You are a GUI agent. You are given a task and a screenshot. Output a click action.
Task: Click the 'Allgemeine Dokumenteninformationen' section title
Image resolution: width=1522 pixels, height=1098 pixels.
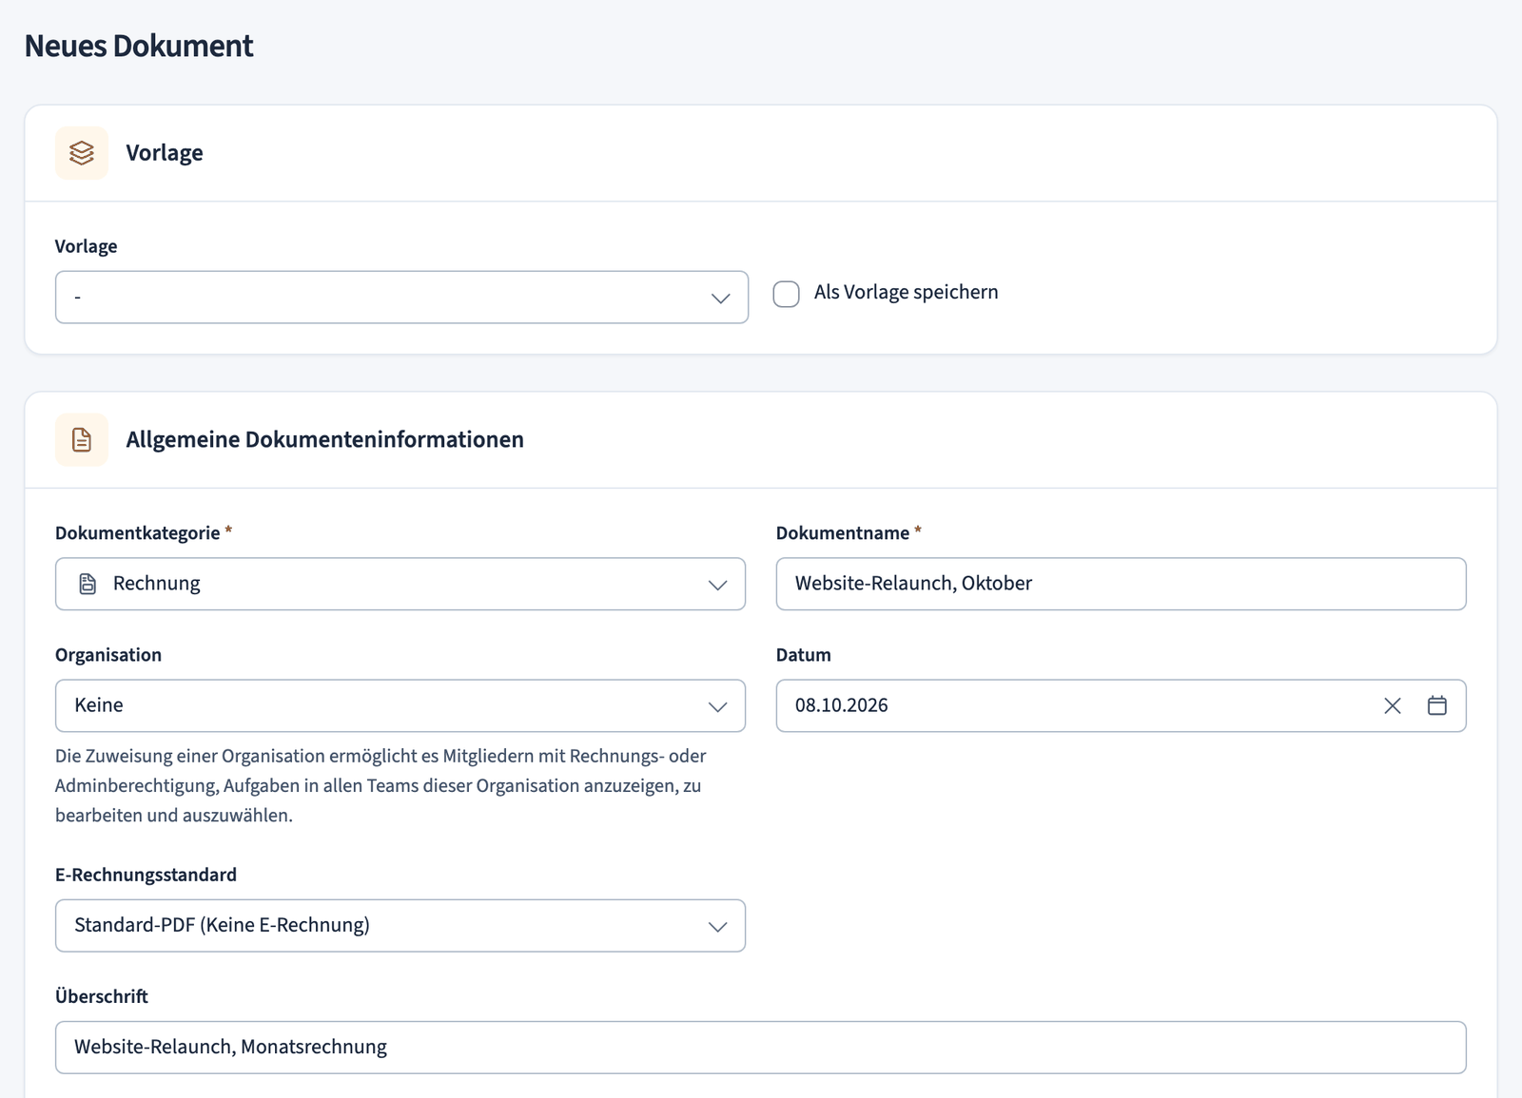click(325, 439)
